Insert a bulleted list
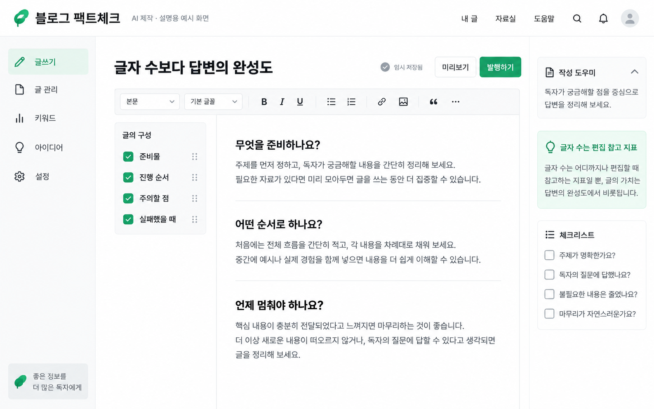This screenshot has width=654, height=409. (331, 101)
